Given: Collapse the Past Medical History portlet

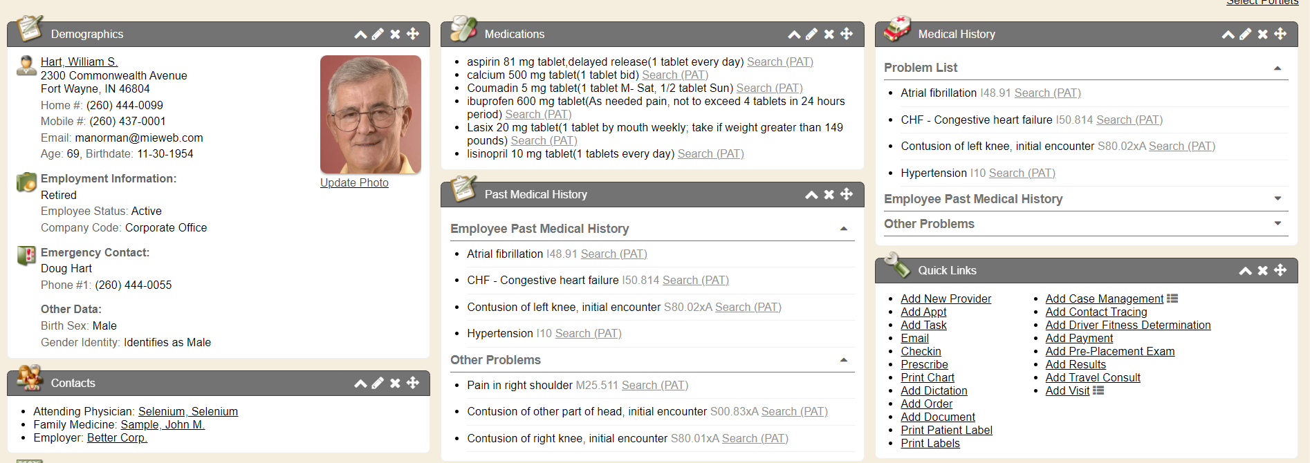Looking at the screenshot, I should pos(811,194).
